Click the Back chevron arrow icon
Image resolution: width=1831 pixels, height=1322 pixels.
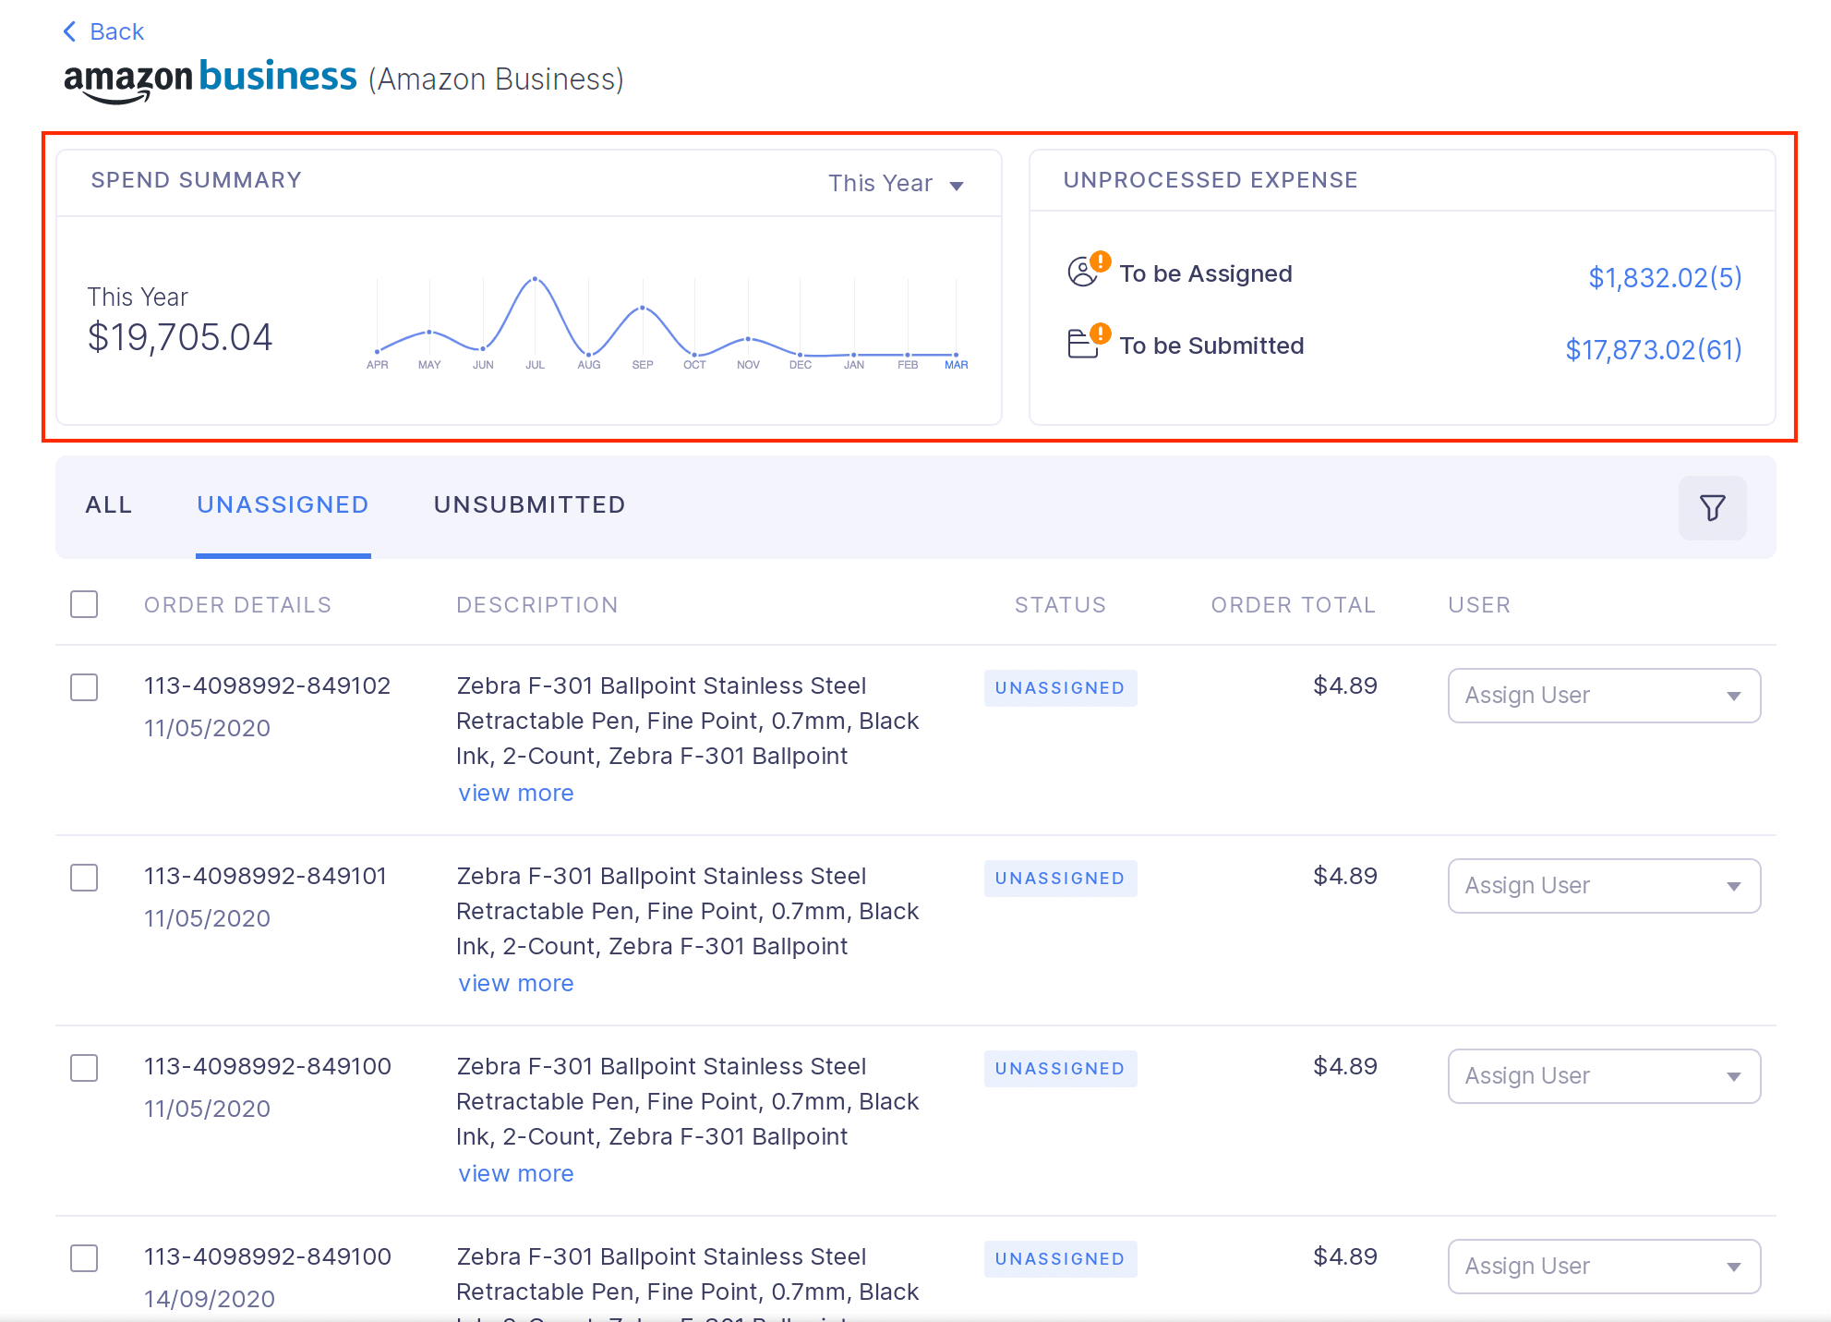coord(70,31)
